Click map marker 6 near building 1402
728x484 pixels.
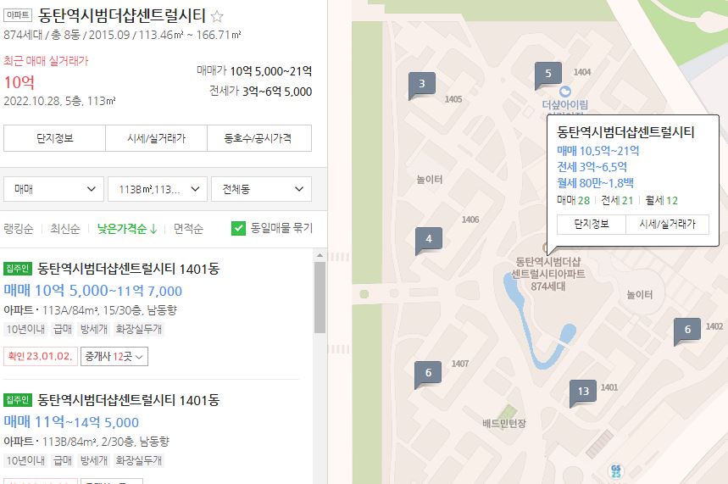click(687, 330)
